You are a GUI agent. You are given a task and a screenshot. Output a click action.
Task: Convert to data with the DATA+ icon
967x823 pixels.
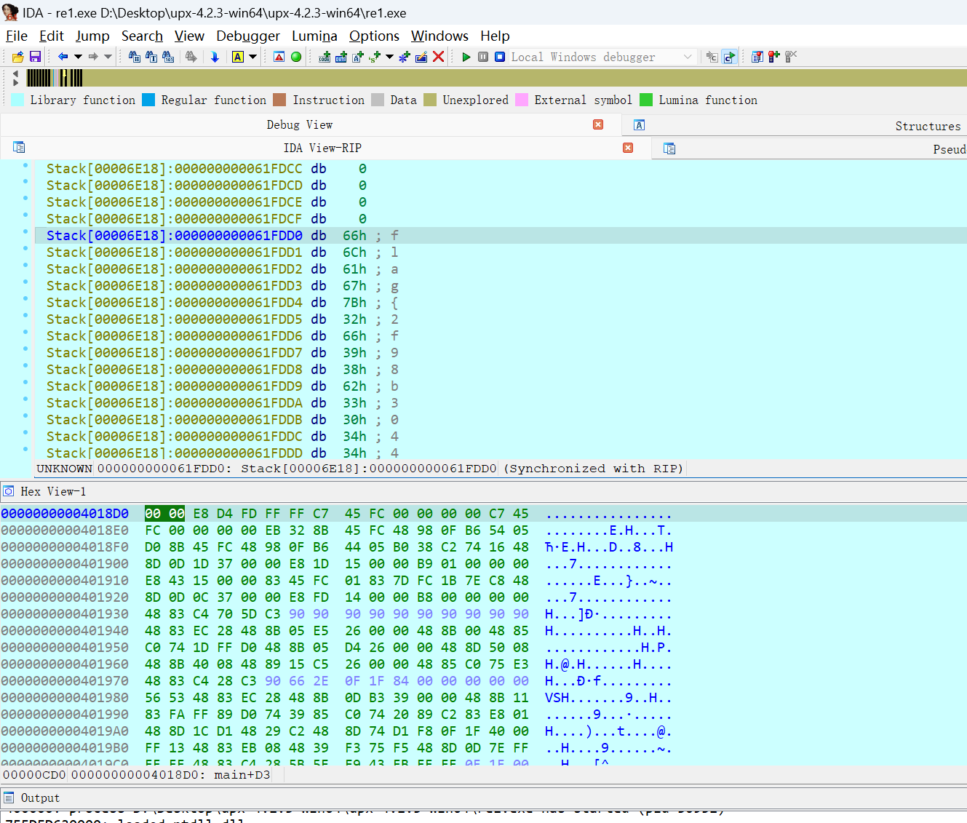click(341, 57)
